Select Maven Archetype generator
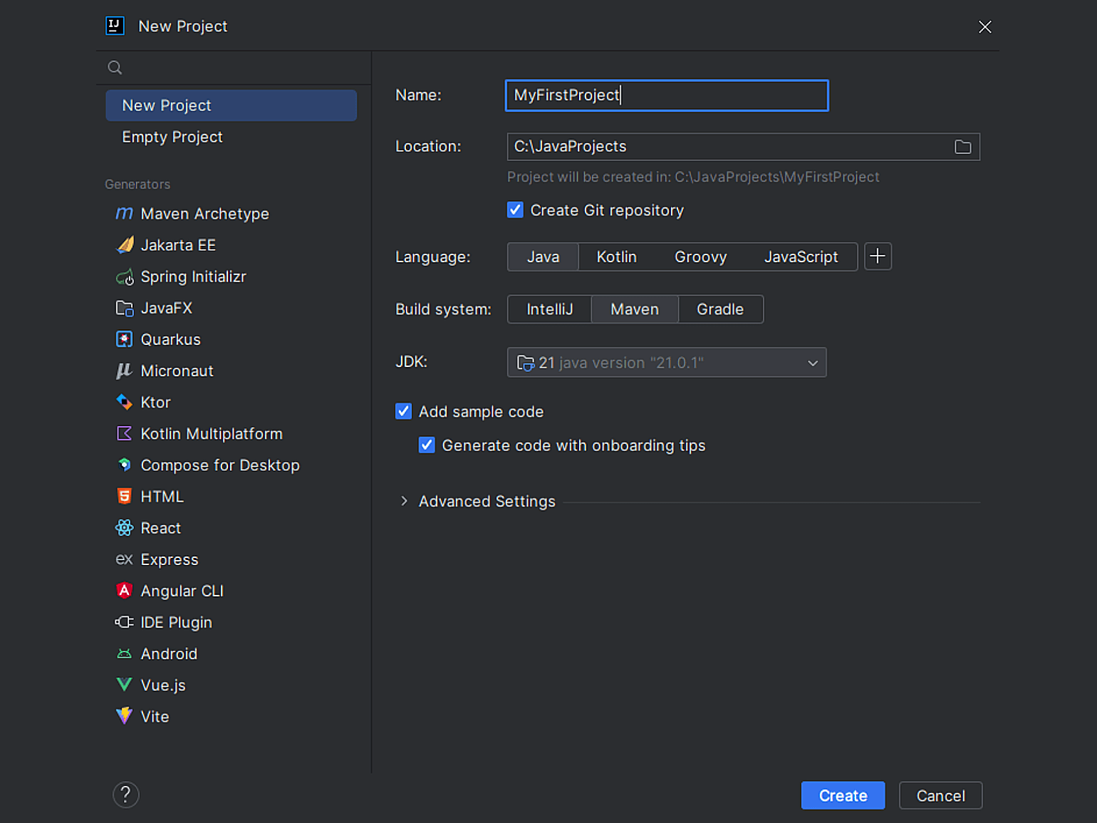The width and height of the screenshot is (1097, 823). click(205, 214)
